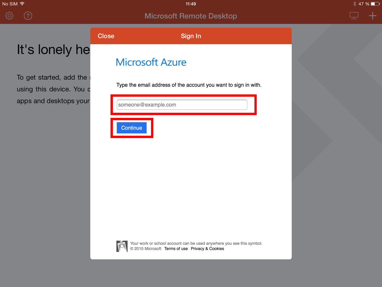
Task: Tap the "Type the email address" instruction text
Action: click(189, 85)
